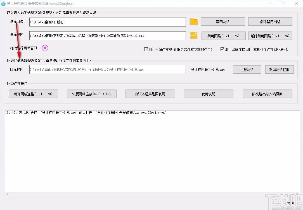The width and height of the screenshot is (303, 210).
Task: Click 禁用网络(Ctrl + F5) button
Action: coord(223,36)
